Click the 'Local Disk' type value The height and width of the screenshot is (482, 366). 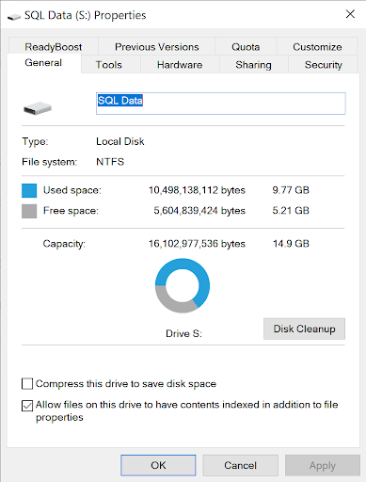(120, 141)
